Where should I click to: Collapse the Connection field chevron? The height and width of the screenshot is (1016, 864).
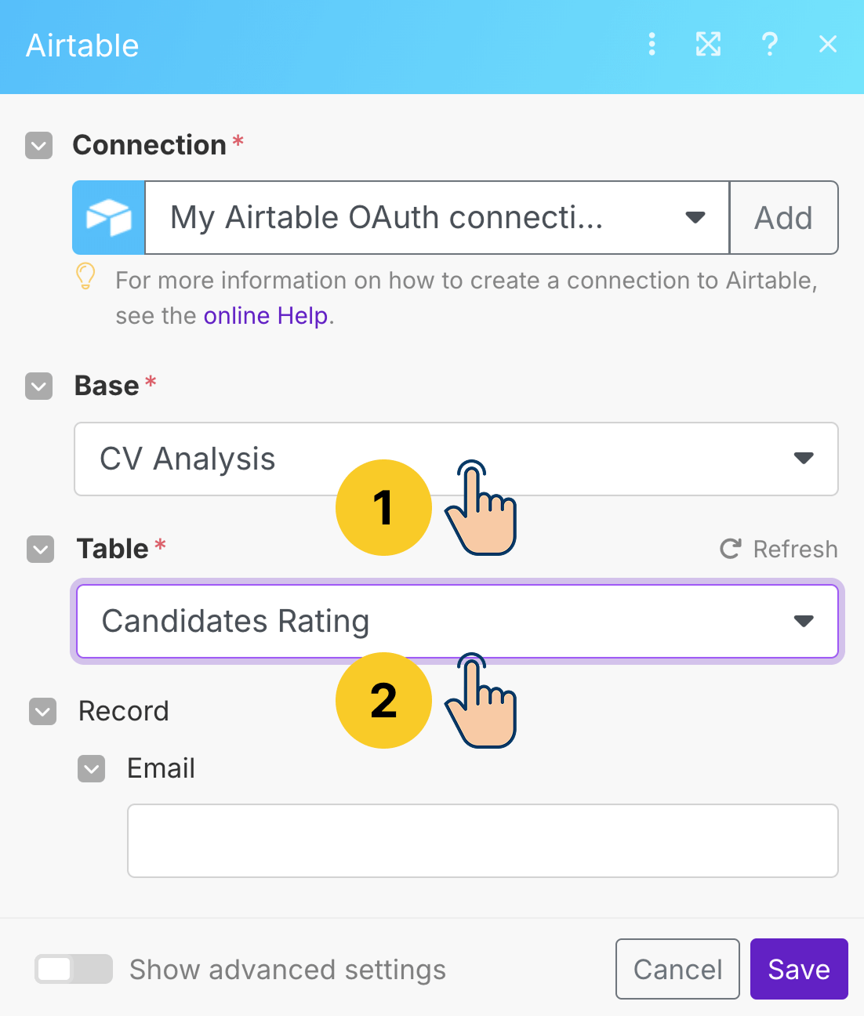(39, 146)
